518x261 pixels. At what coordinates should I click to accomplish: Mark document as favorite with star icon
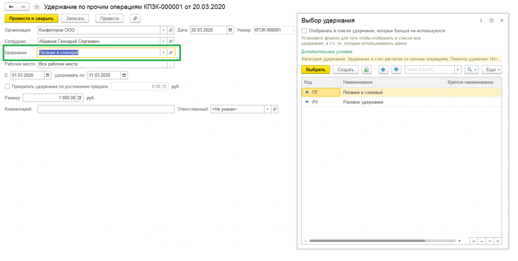point(36,7)
